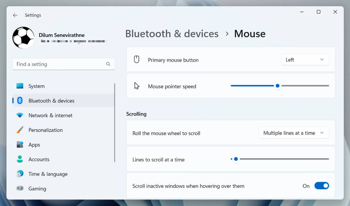350x206 pixels.
Task: Open the Gaming settings section
Action: pyautogui.click(x=37, y=189)
